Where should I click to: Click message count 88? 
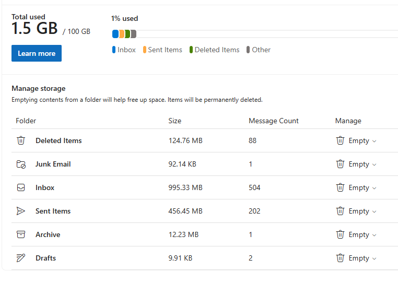[x=253, y=140]
